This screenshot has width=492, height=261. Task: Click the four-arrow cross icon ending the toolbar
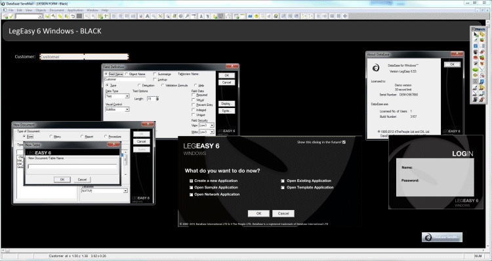coord(345,16)
